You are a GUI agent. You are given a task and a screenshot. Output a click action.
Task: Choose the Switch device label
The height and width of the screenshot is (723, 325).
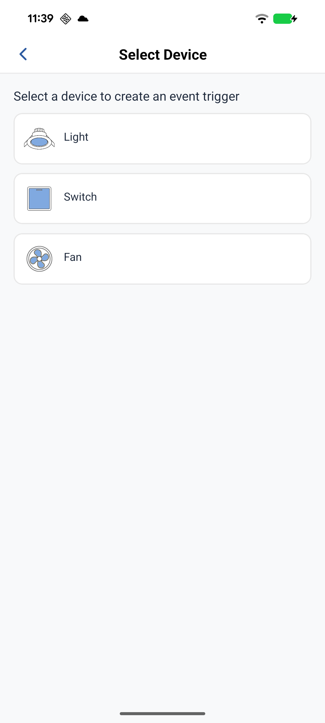click(80, 197)
